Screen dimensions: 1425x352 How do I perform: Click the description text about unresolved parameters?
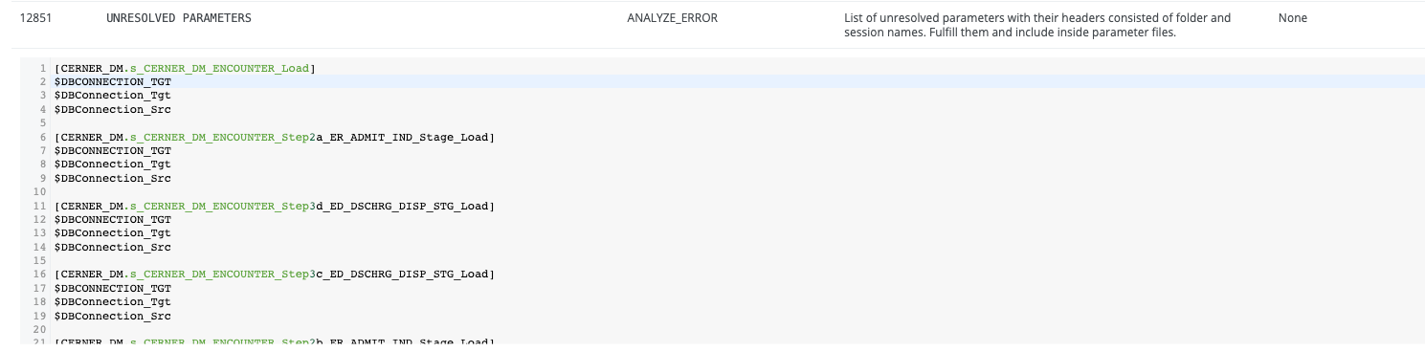coord(1037,25)
